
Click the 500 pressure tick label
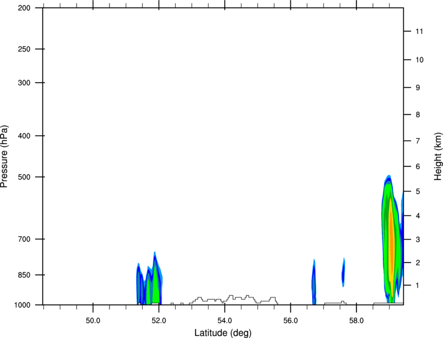click(24, 177)
